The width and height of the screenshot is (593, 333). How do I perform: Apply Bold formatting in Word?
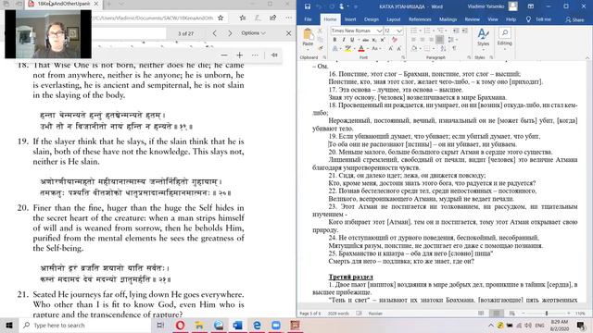[x=334, y=40]
